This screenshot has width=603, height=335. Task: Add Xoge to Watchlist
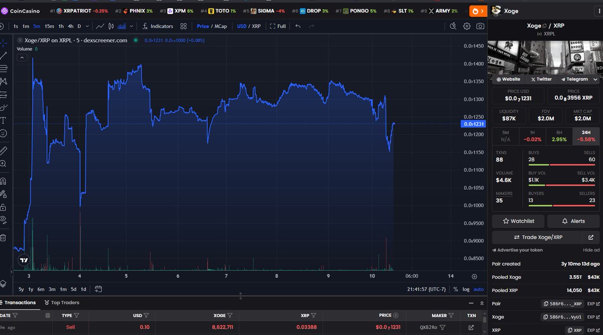[518, 221]
